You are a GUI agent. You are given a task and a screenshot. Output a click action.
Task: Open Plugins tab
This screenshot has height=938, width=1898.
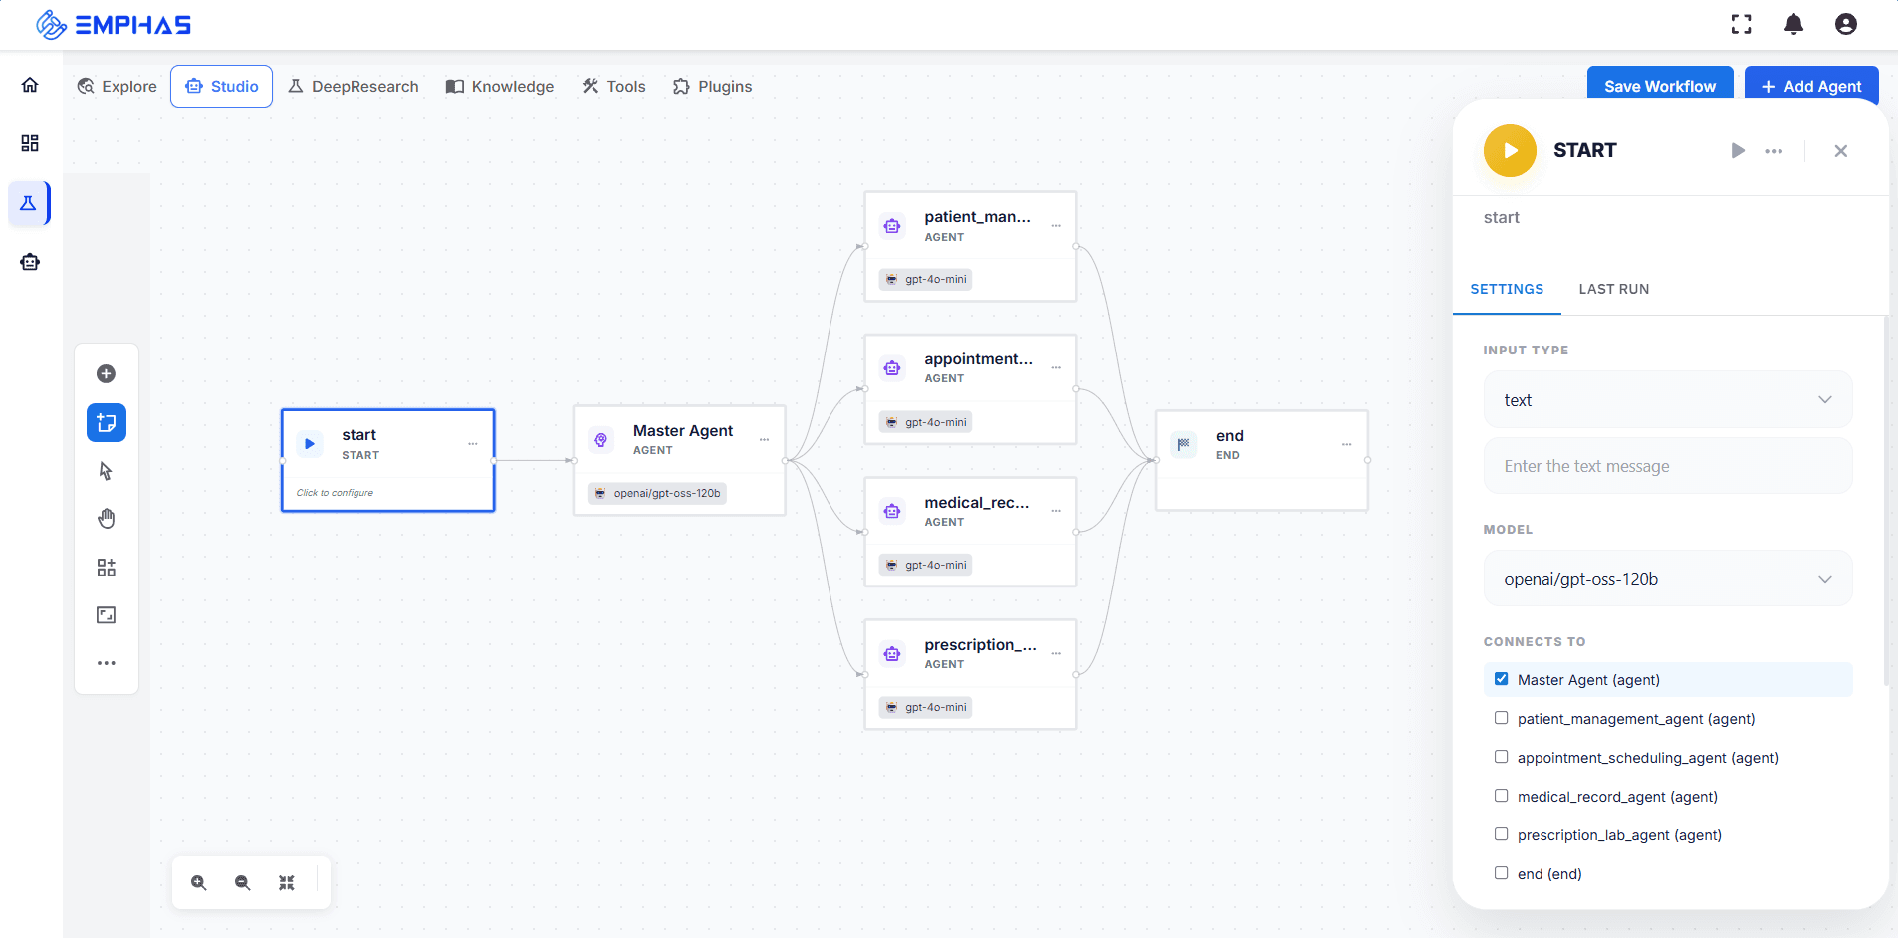tap(712, 87)
